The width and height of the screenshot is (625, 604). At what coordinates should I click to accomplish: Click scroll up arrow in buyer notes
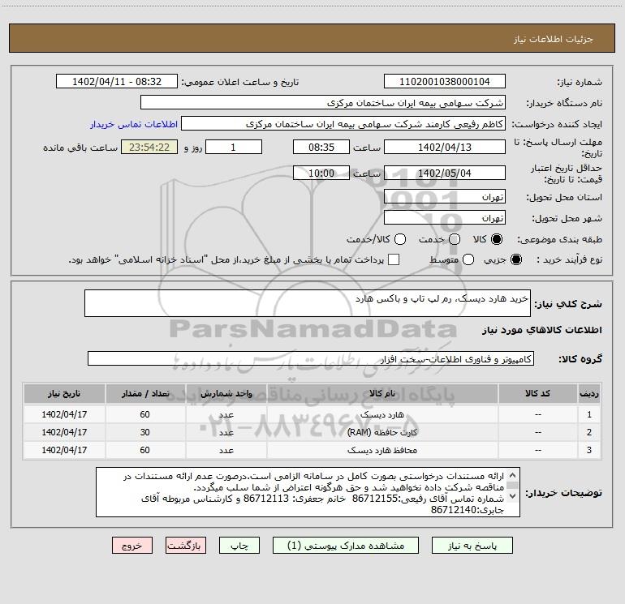[513, 475]
